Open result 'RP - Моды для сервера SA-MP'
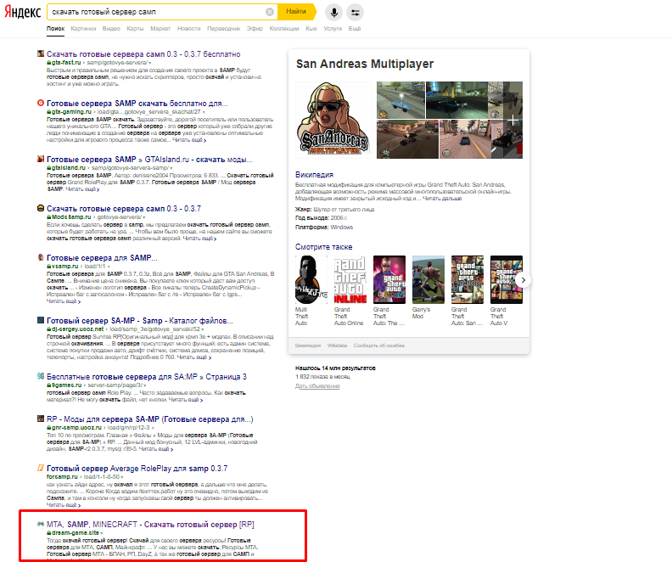 point(149,419)
